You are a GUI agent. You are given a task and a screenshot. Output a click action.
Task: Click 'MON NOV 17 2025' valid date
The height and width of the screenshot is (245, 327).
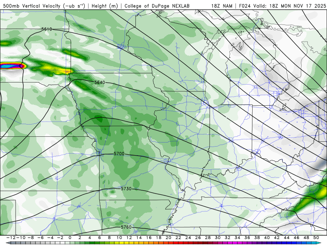(x=303, y=6)
